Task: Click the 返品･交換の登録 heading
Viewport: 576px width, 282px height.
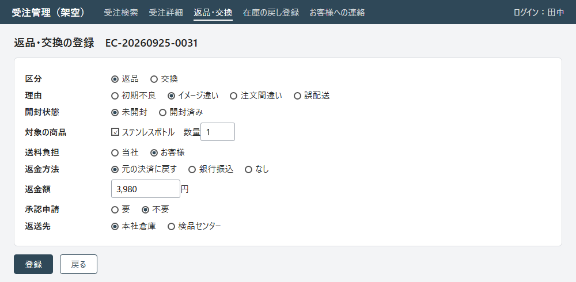Action: point(54,43)
